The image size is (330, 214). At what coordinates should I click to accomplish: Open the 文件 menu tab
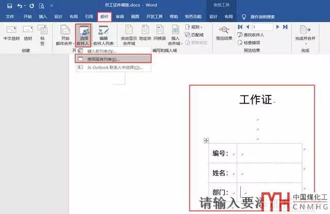(x=10, y=17)
